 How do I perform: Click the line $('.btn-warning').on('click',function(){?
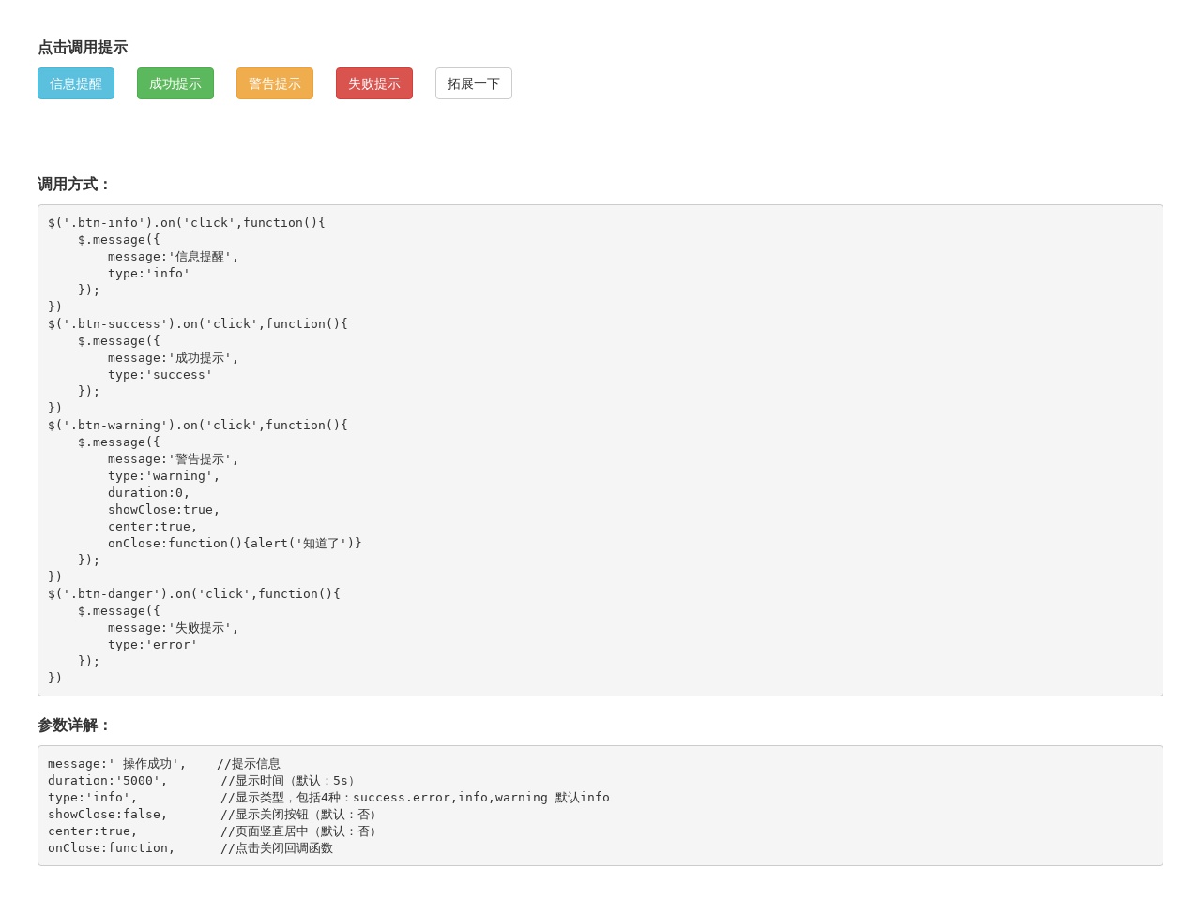coord(198,426)
